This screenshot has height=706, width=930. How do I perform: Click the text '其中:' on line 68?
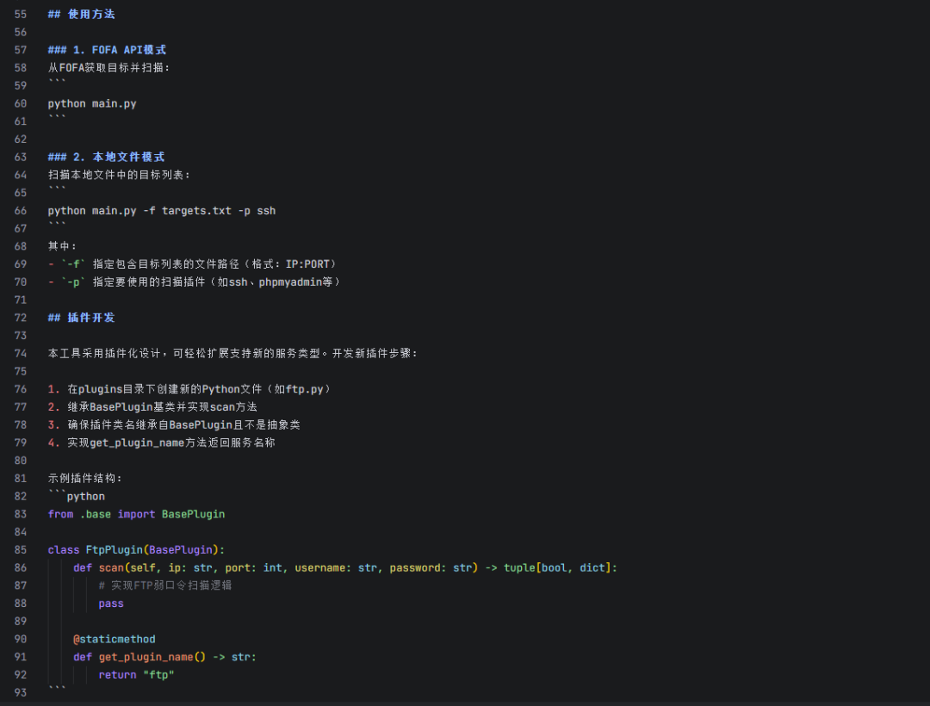click(62, 246)
